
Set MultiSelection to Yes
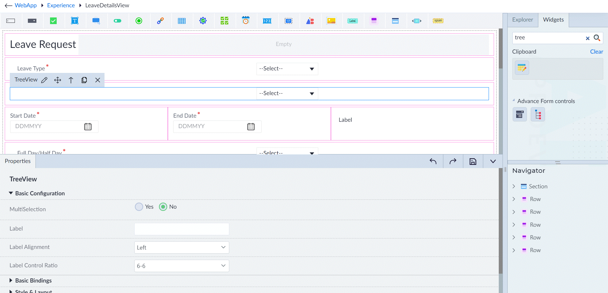tap(139, 207)
